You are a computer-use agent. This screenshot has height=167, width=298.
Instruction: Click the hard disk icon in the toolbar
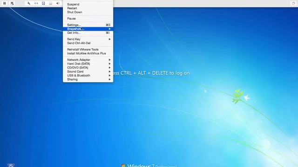tap(43, 3)
